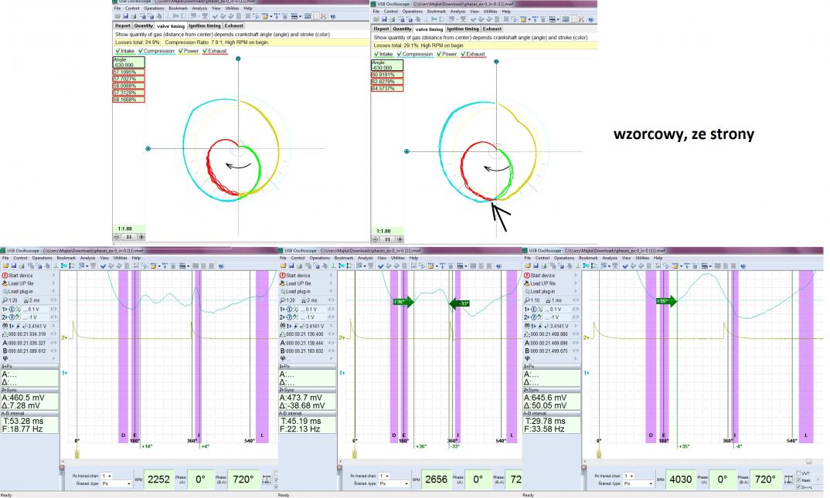Expand Start device arrow in 4030 RPM window
Image resolution: width=830 pixels, height=498 pixels.
[x=576, y=276]
